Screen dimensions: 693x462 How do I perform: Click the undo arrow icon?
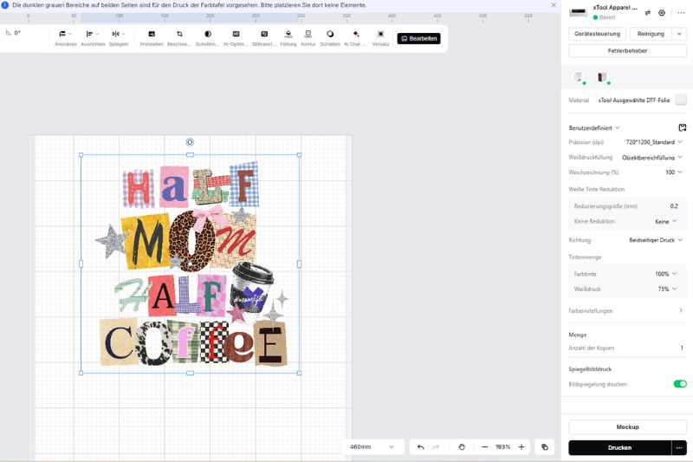pyautogui.click(x=420, y=447)
